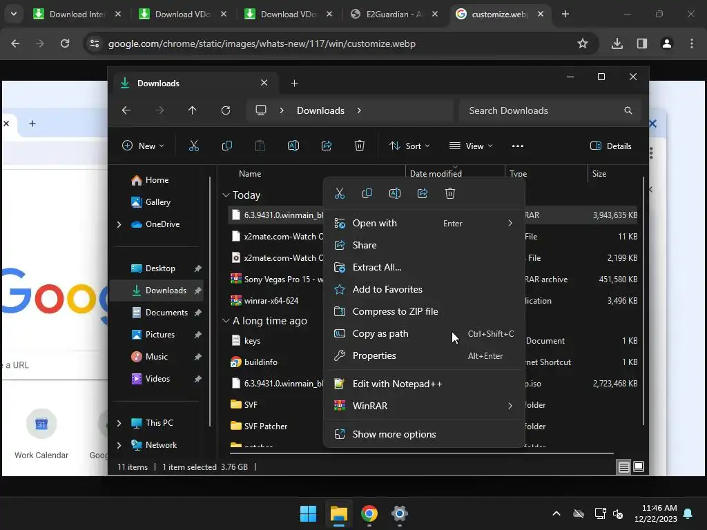707x530 pixels.
Task: Add a new tab in File Explorer
Action: pos(294,83)
